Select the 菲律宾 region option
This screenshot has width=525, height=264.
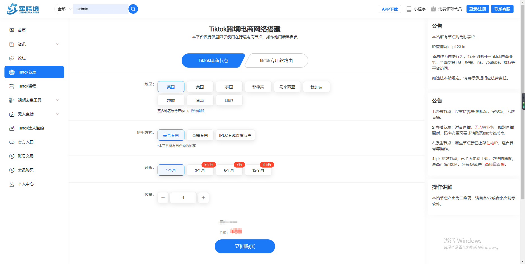pyautogui.click(x=258, y=87)
